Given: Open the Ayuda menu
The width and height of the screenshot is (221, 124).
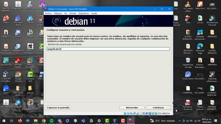Looking at the screenshot, I should (94, 13).
